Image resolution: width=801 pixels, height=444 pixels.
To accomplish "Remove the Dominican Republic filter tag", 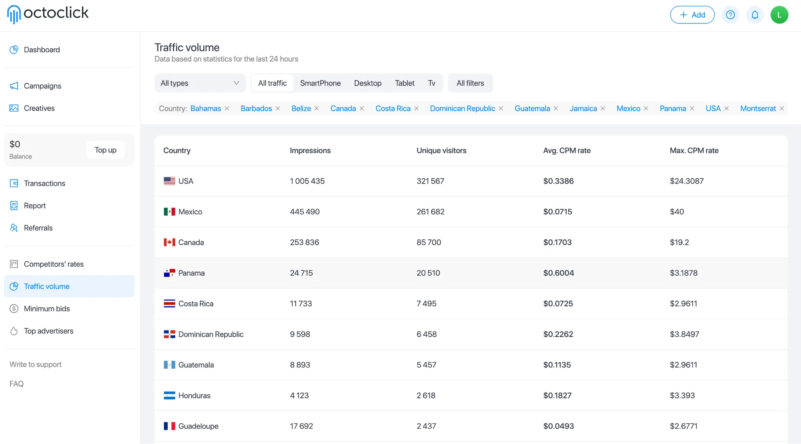I will pos(501,109).
